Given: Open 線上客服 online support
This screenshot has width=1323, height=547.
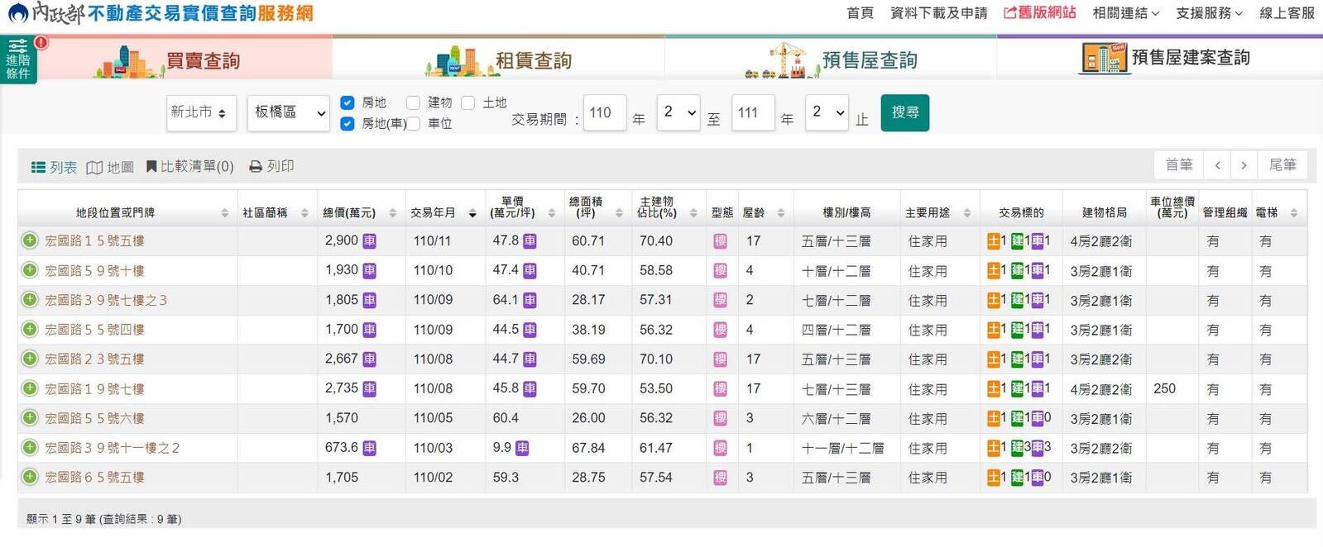Looking at the screenshot, I should [1287, 13].
